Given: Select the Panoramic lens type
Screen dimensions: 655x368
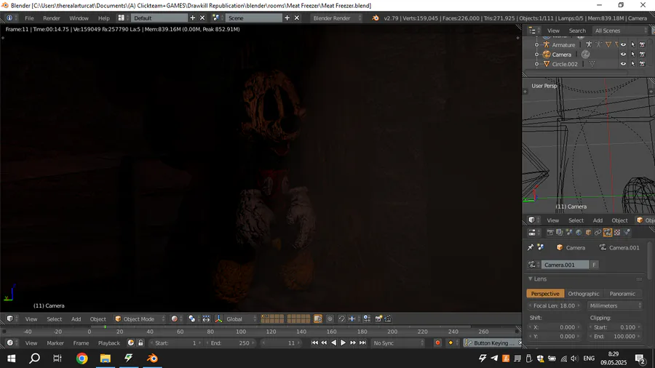Looking at the screenshot, I should pos(622,294).
